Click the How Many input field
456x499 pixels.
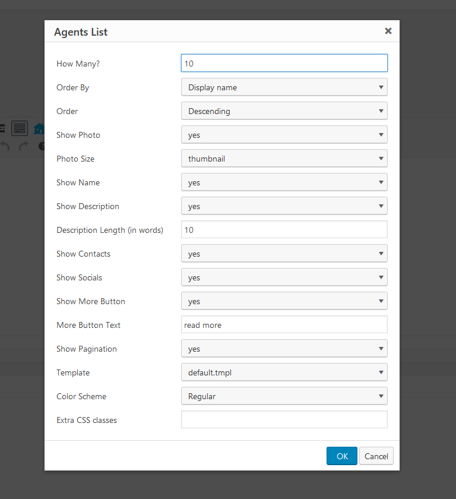coord(284,62)
